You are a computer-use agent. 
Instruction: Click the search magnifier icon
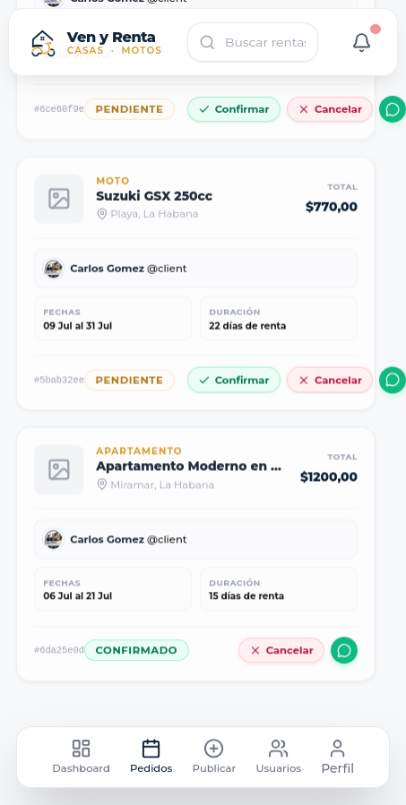[x=207, y=42]
